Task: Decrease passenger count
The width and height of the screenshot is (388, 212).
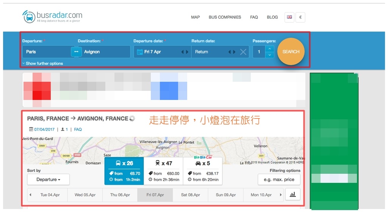Action: coord(269,55)
